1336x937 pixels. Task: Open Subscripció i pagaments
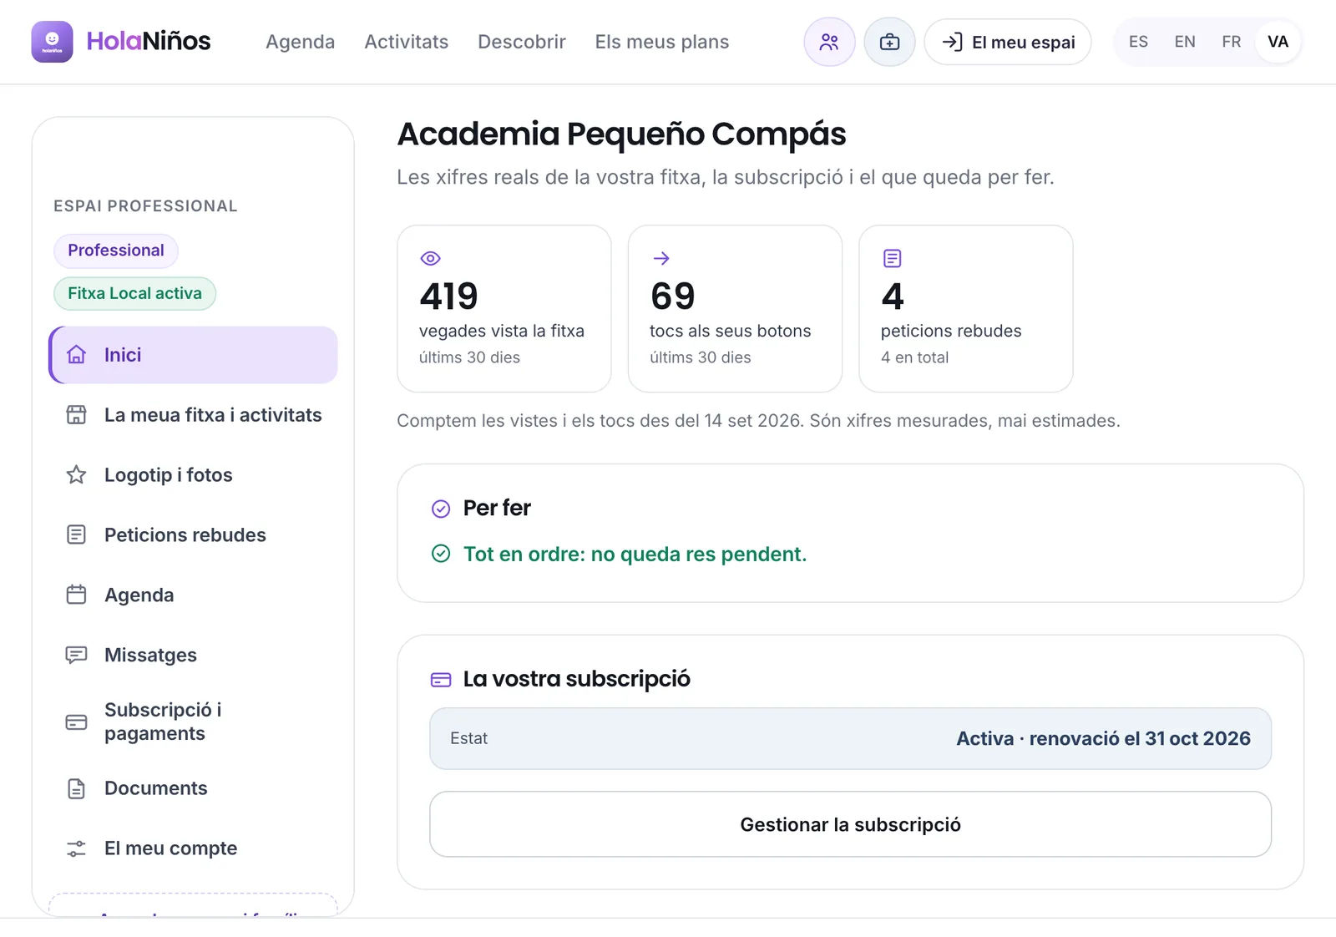[194, 722]
